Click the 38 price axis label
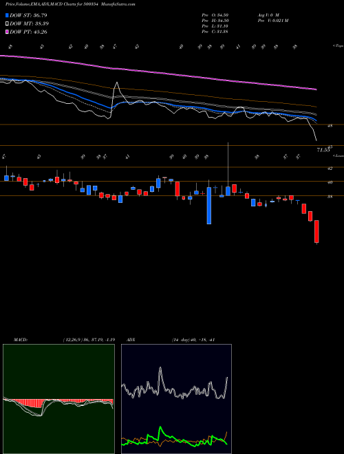 click(x=330, y=197)
